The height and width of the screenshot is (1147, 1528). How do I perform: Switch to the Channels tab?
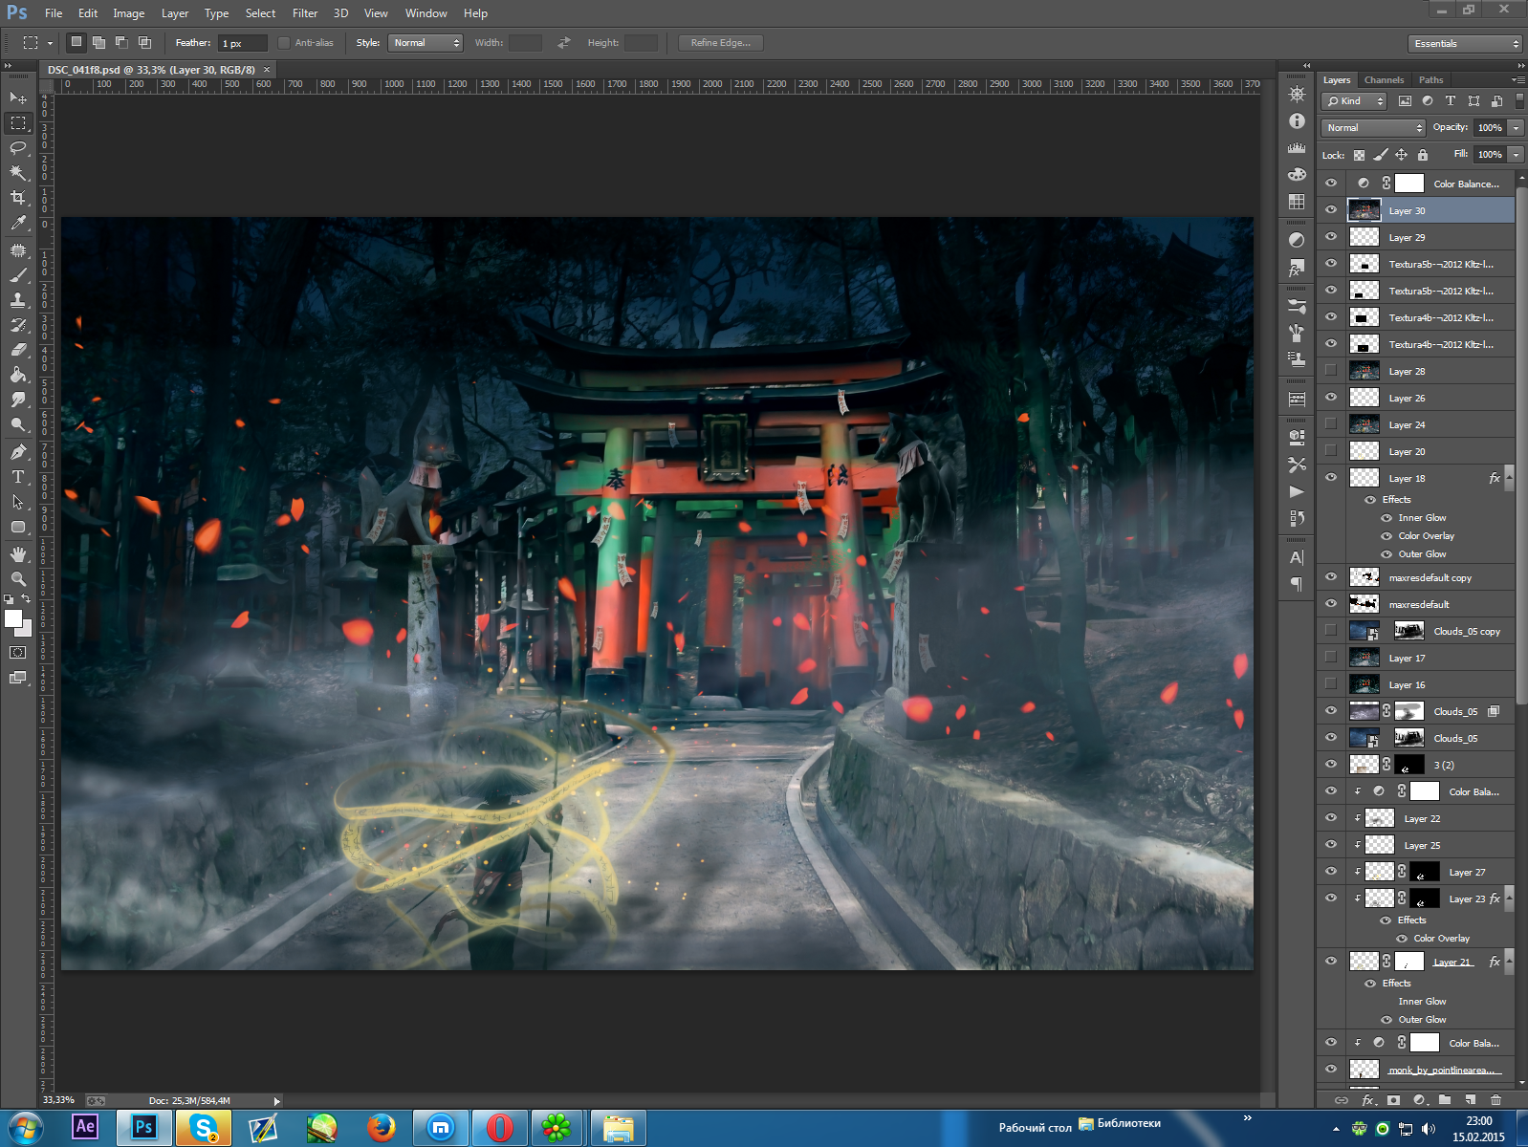click(1384, 80)
